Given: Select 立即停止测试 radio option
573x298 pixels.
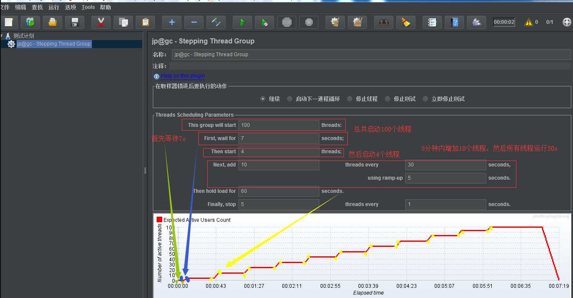Looking at the screenshot, I should tap(425, 99).
